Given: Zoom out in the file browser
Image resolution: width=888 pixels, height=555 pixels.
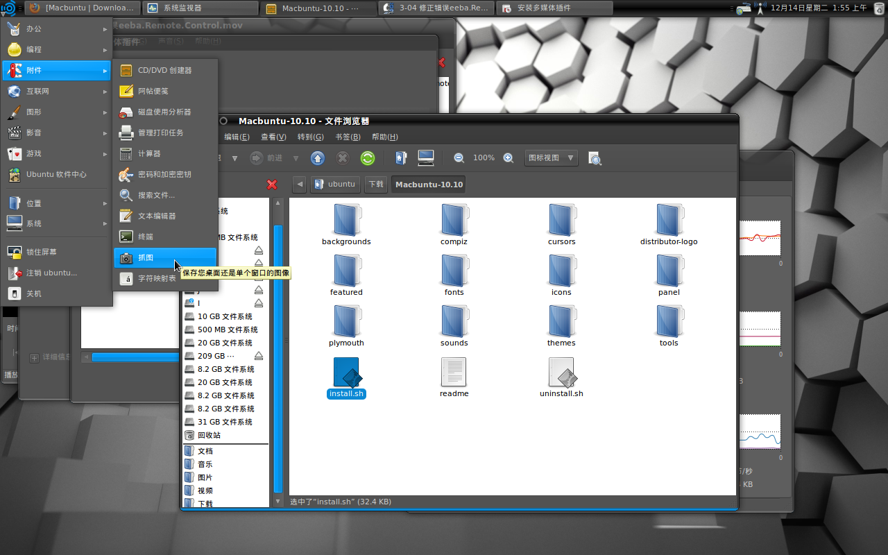Looking at the screenshot, I should coord(459,158).
